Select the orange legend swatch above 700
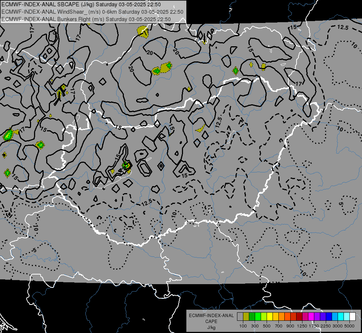 coord(281,316)
